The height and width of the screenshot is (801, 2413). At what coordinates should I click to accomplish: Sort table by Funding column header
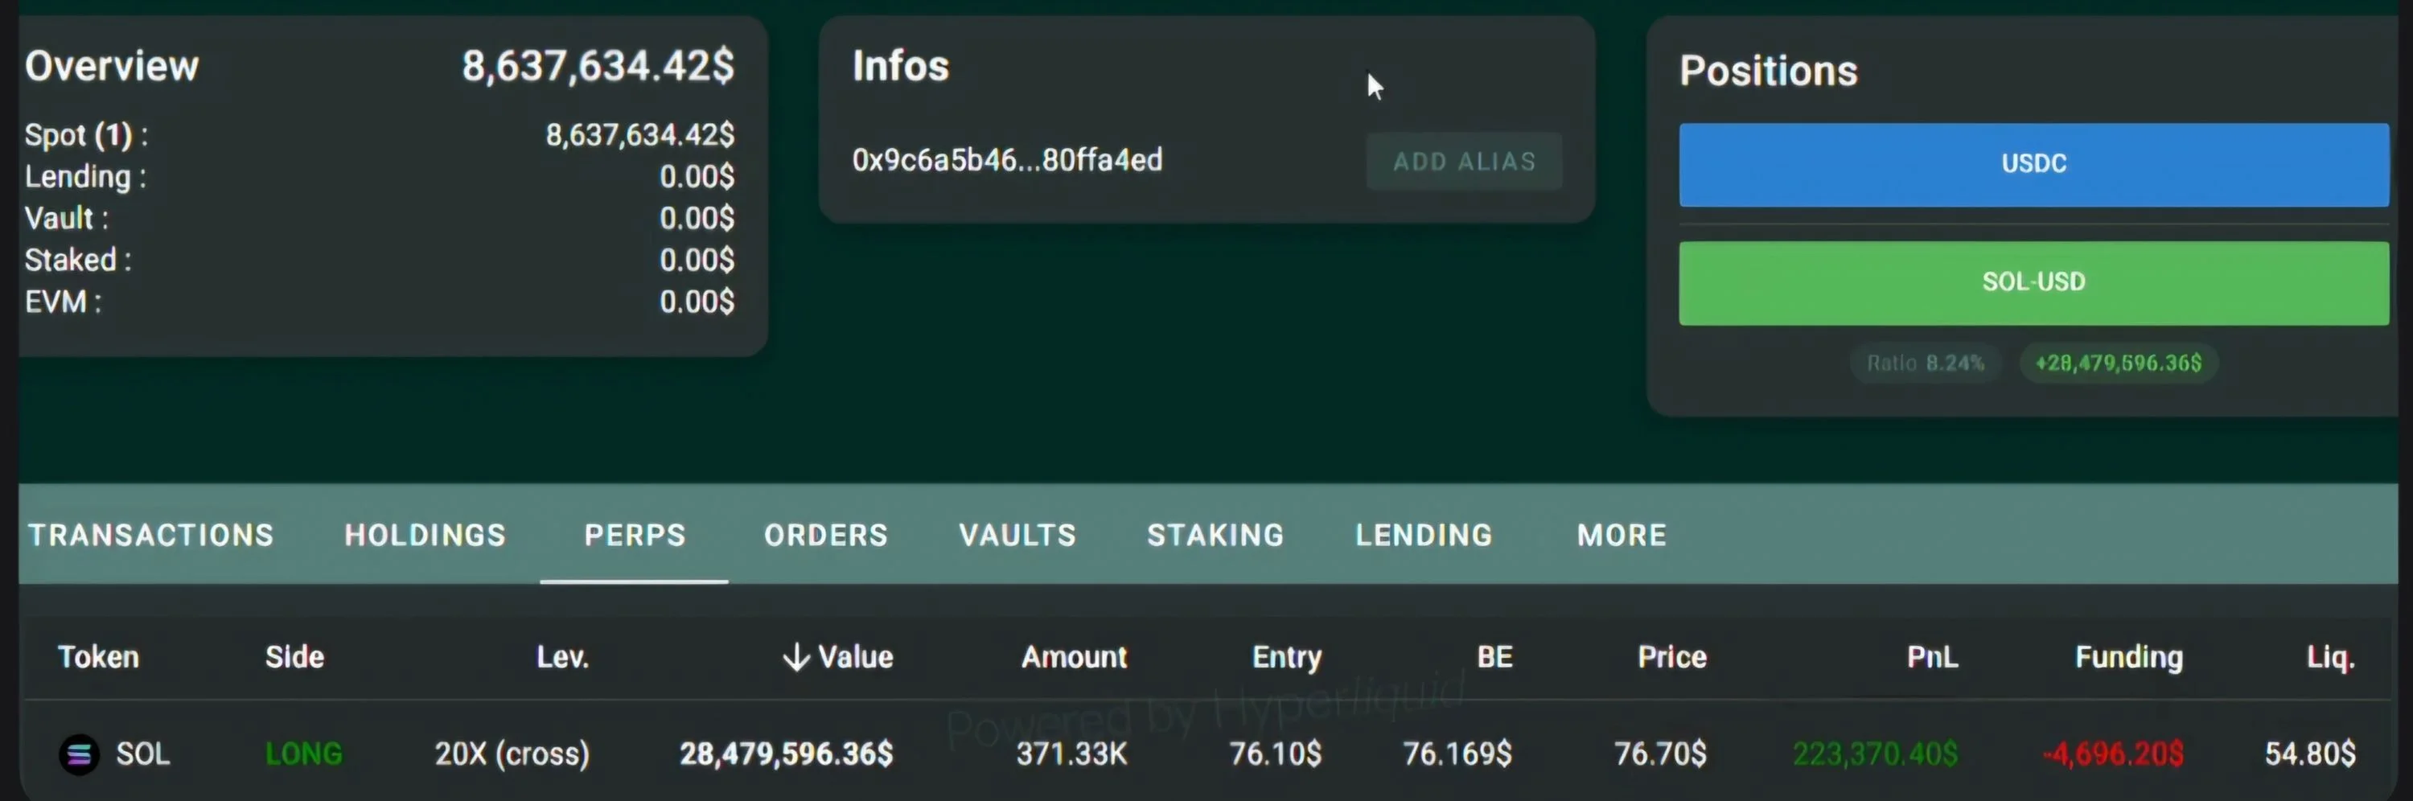2129,657
